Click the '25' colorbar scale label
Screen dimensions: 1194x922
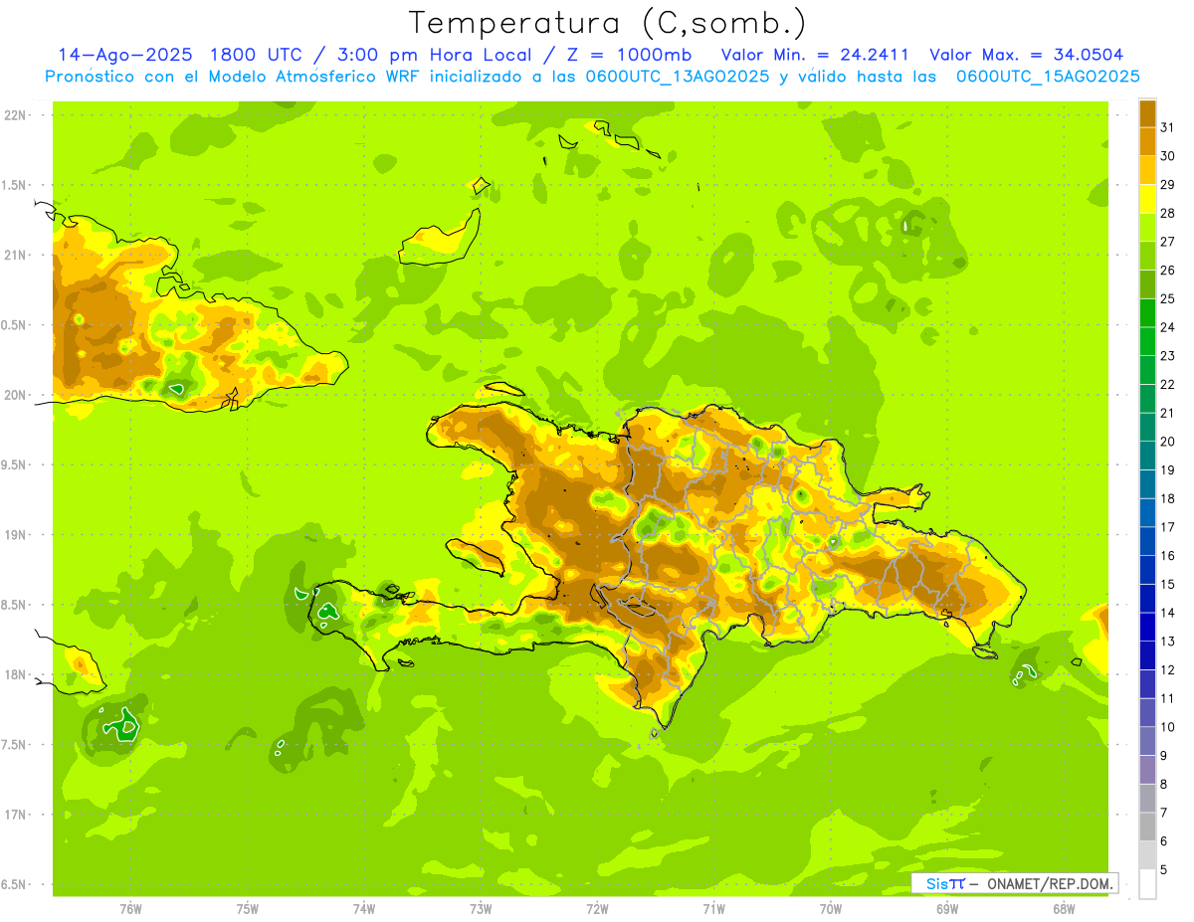coord(1168,298)
